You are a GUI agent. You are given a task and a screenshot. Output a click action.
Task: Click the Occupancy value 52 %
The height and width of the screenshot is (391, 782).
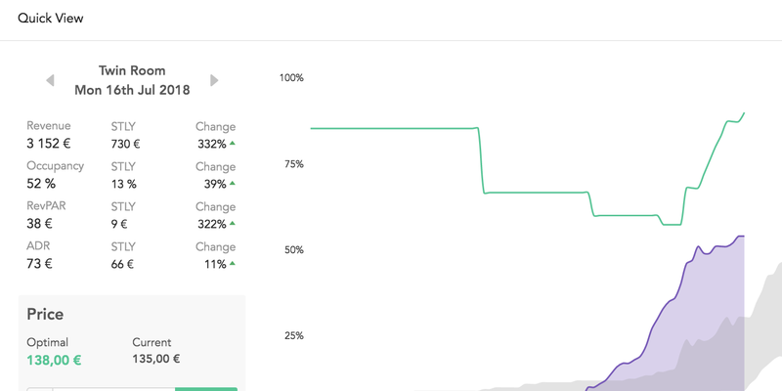coord(41,184)
